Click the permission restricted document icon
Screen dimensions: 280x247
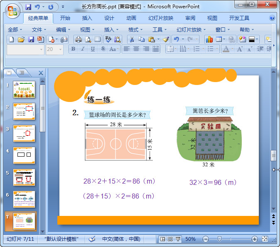pyautogui.click(x=52, y=39)
